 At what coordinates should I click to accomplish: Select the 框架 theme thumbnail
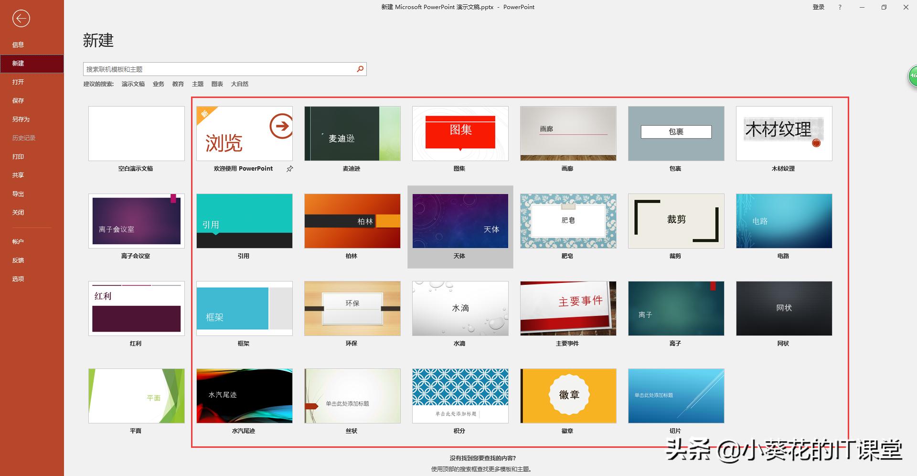pos(245,308)
